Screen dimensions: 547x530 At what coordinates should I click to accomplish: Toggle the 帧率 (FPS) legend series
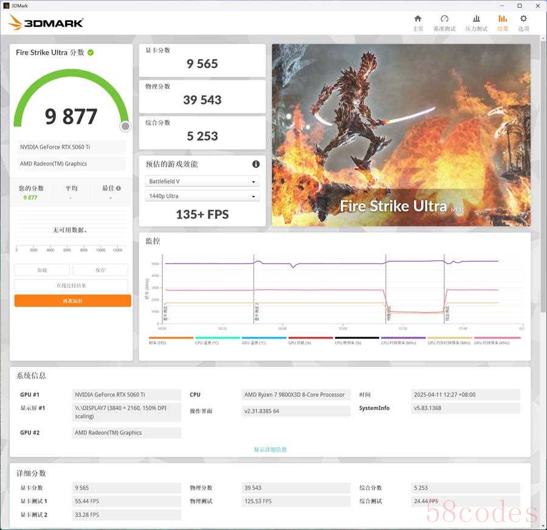click(171, 341)
